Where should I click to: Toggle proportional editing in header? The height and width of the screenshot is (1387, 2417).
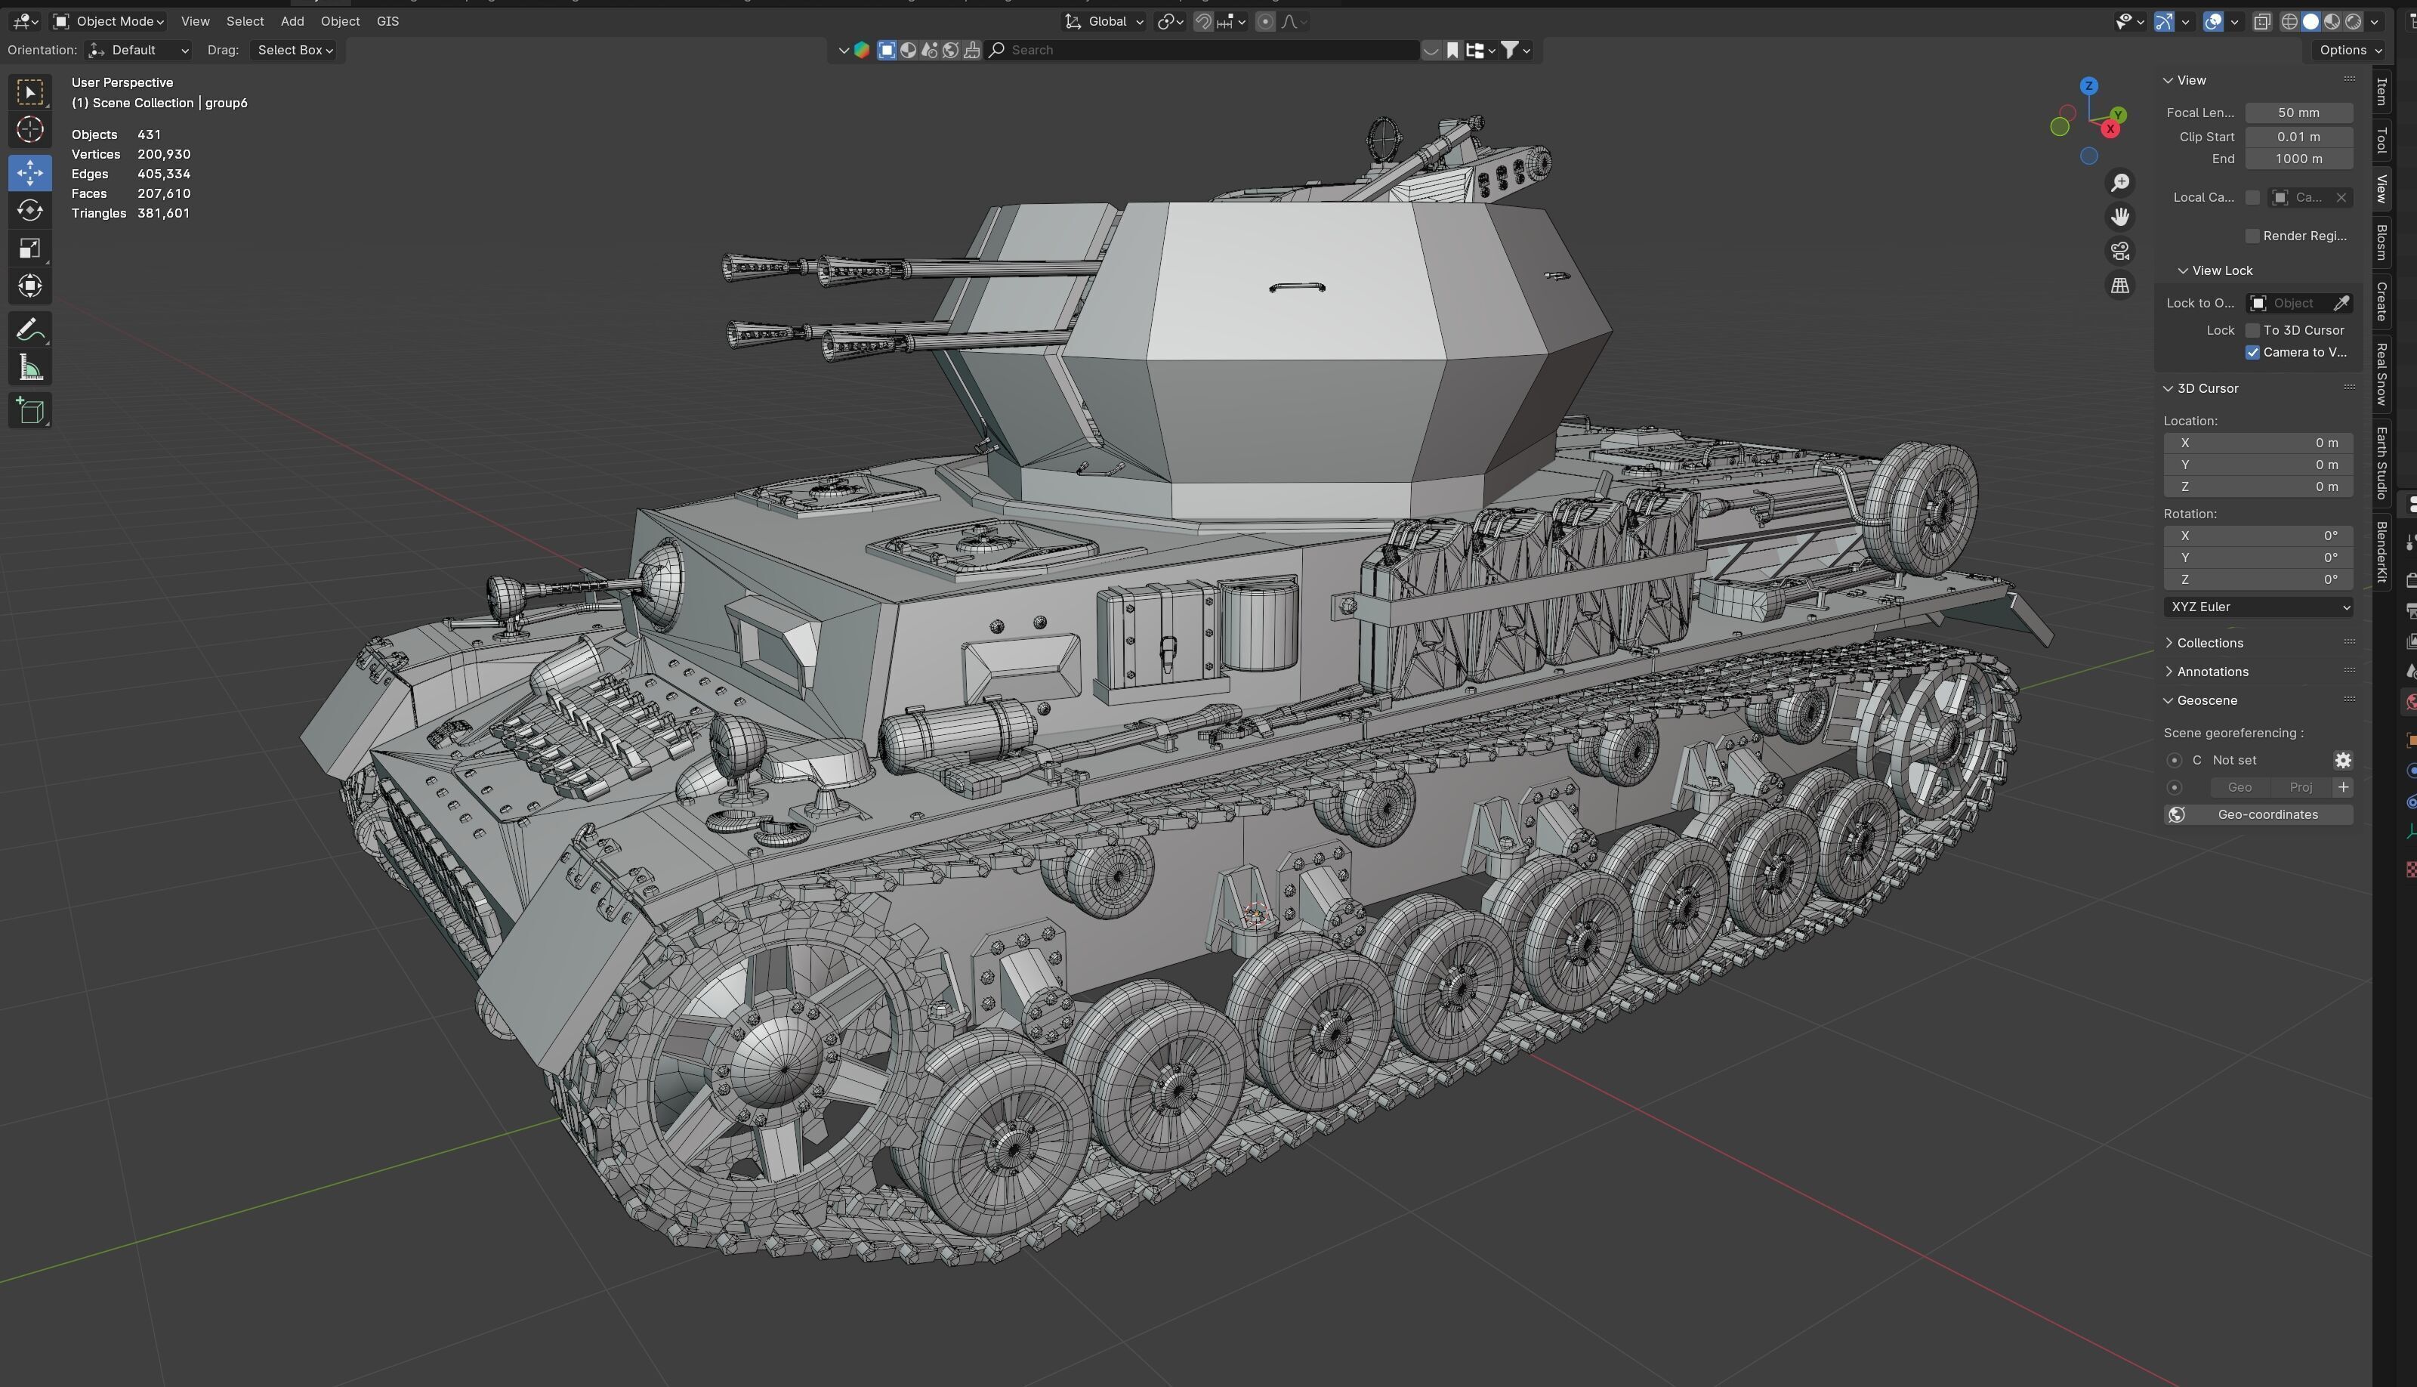pos(1264,21)
